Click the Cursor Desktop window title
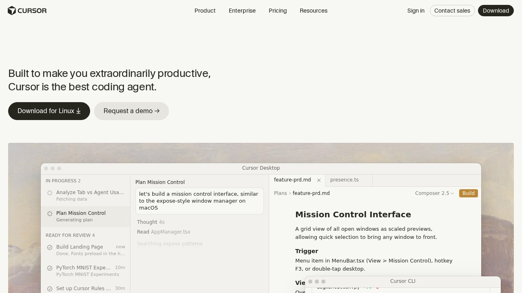 261,168
